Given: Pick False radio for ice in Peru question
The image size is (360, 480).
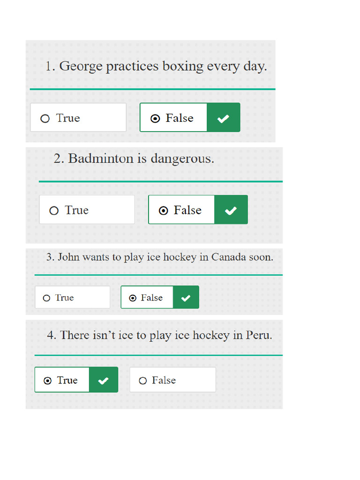Looking at the screenshot, I should 143,381.
